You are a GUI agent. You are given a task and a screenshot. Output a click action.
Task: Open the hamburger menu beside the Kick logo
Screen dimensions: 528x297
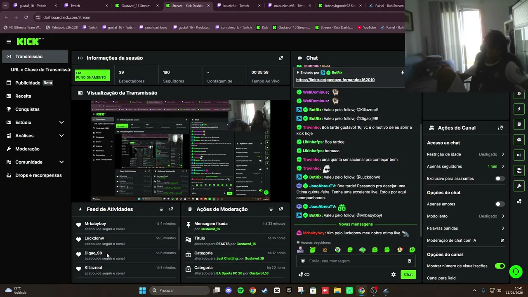click(x=9, y=42)
